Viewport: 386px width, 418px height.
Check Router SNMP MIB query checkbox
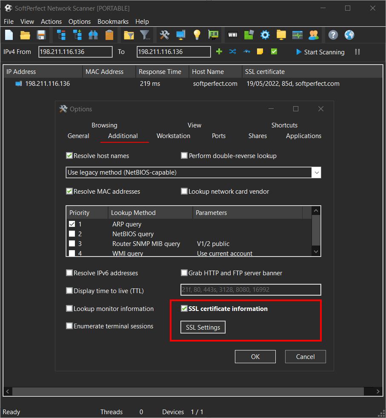(x=72, y=244)
